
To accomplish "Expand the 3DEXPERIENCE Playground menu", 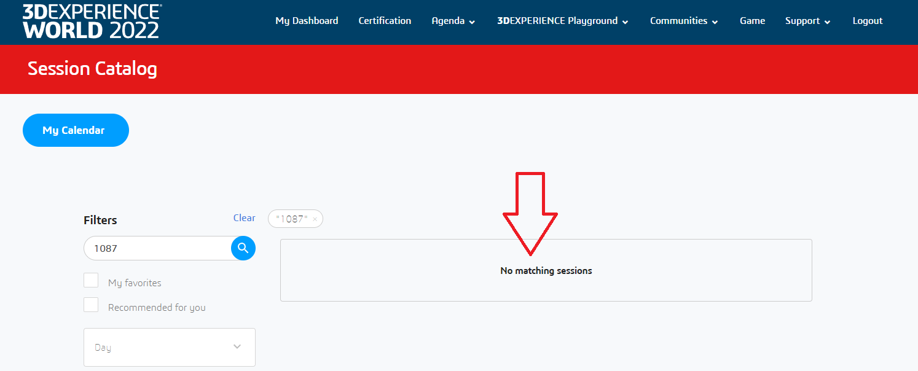I will [x=563, y=21].
